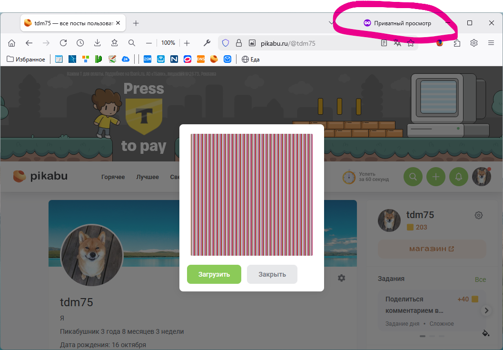The image size is (503, 350).
Task: Click the paint bucket theme icon
Action: [485, 332]
